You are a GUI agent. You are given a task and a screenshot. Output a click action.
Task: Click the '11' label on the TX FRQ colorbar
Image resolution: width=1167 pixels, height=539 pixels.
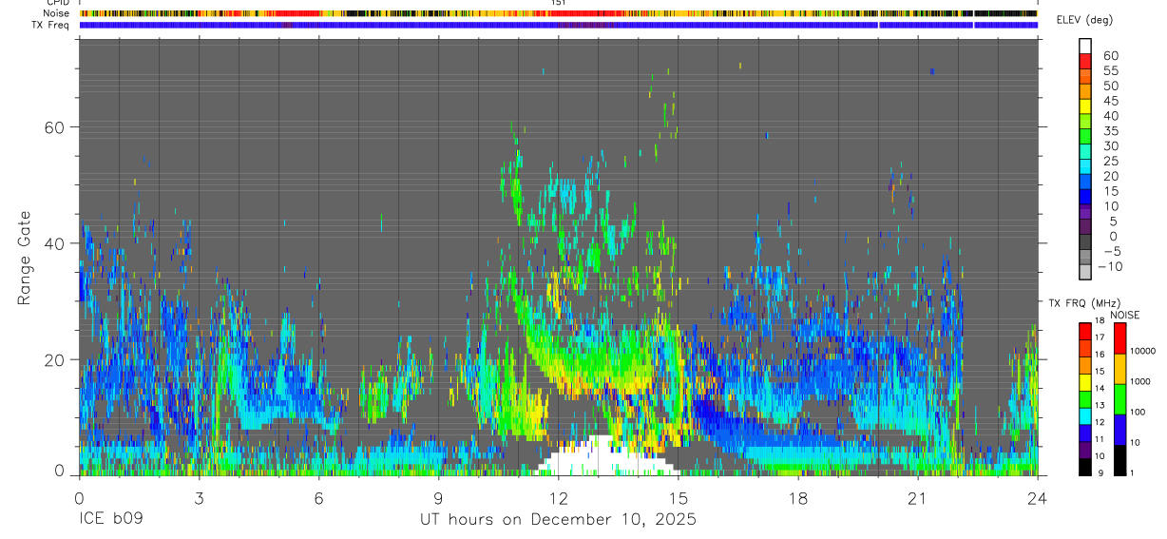[1100, 439]
